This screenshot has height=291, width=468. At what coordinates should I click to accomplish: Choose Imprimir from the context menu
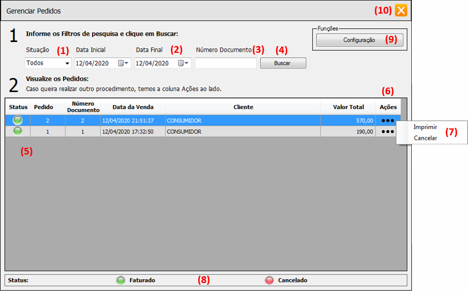click(x=425, y=127)
